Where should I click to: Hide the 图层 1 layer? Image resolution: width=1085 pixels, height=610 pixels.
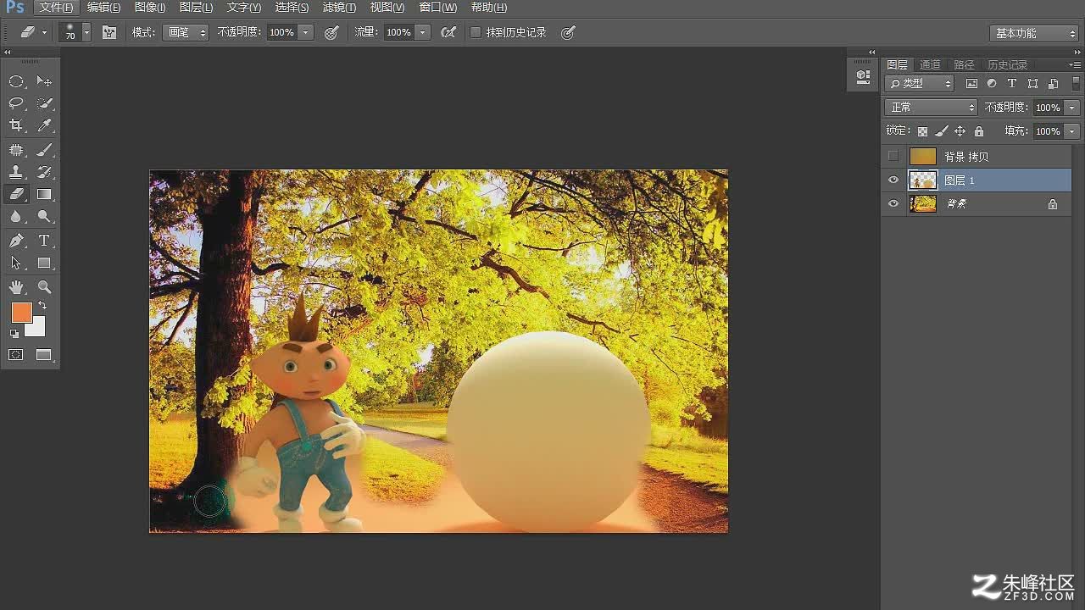click(893, 180)
